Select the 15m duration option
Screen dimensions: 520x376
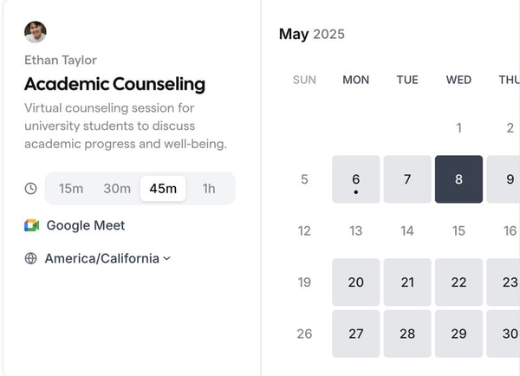(x=71, y=188)
